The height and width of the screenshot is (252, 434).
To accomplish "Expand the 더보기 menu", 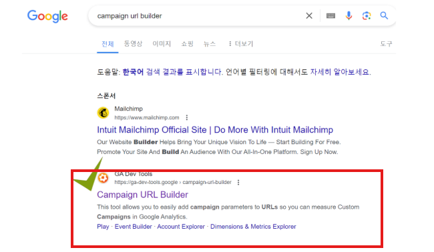I will point(241,43).
